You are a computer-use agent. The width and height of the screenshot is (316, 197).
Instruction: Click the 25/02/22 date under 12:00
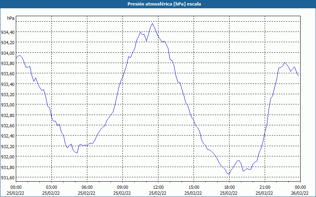pos(158,193)
